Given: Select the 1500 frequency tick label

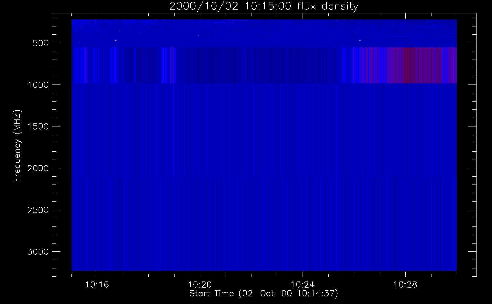Looking at the screenshot, I should (x=38, y=126).
